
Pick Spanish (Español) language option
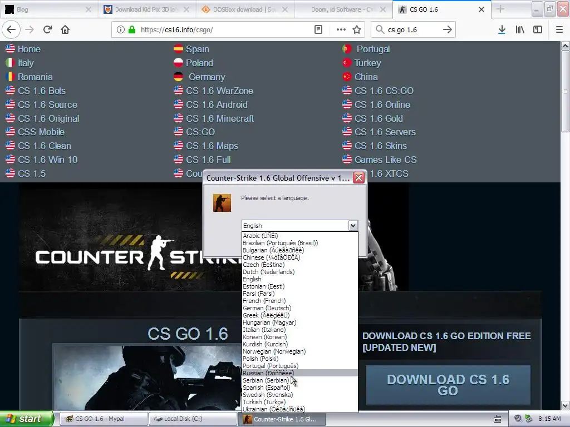[299, 388]
